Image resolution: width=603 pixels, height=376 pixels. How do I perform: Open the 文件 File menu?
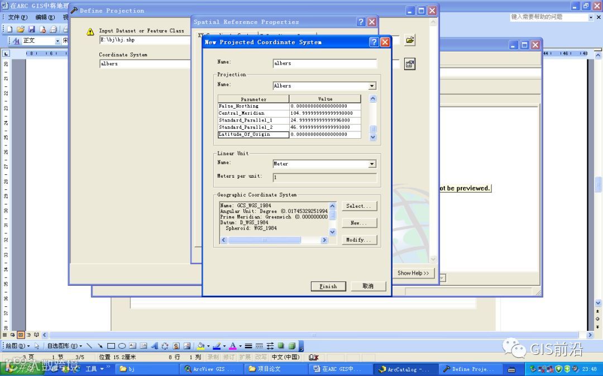click(18, 17)
